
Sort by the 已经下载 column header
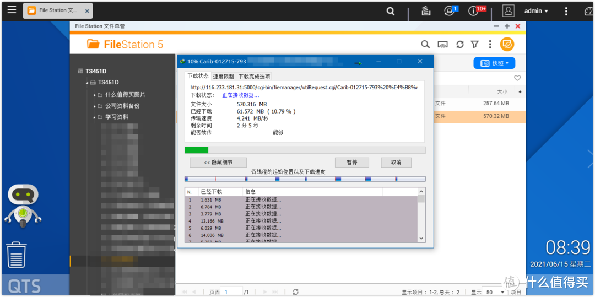tap(220, 192)
